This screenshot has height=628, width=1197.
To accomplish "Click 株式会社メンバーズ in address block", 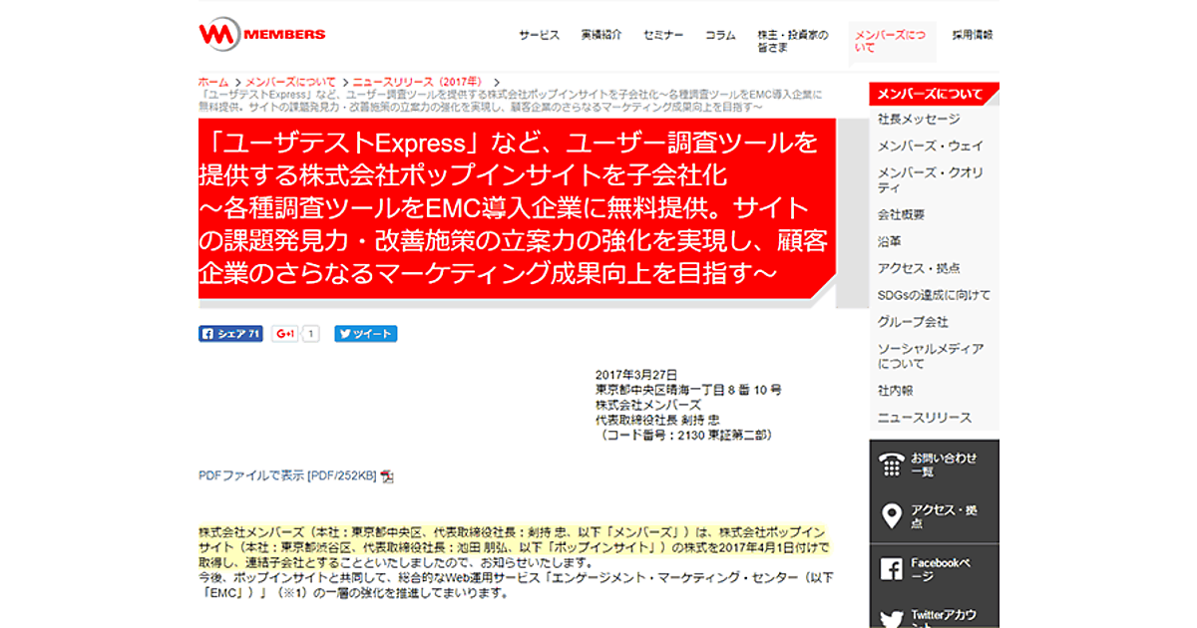I will pos(648,405).
